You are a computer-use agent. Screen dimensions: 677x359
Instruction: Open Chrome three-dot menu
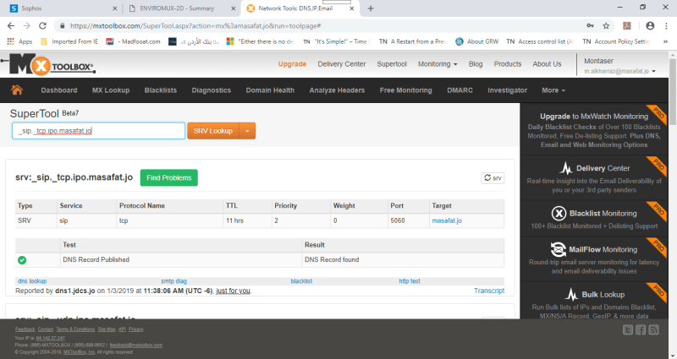coord(666,26)
